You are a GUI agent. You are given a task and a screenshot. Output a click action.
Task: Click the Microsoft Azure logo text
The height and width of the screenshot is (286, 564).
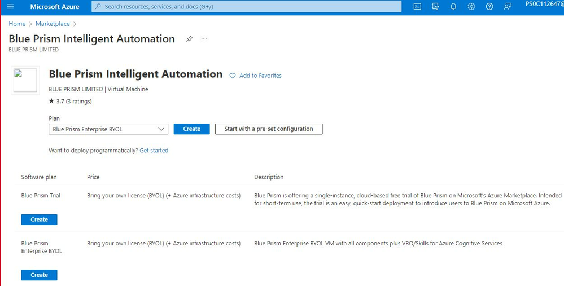click(55, 6)
